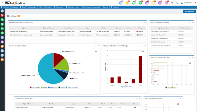The width and height of the screenshot is (197, 111).
Task: Click the Dashboard hamburger icon beside the title
Action: [x=8, y=16]
